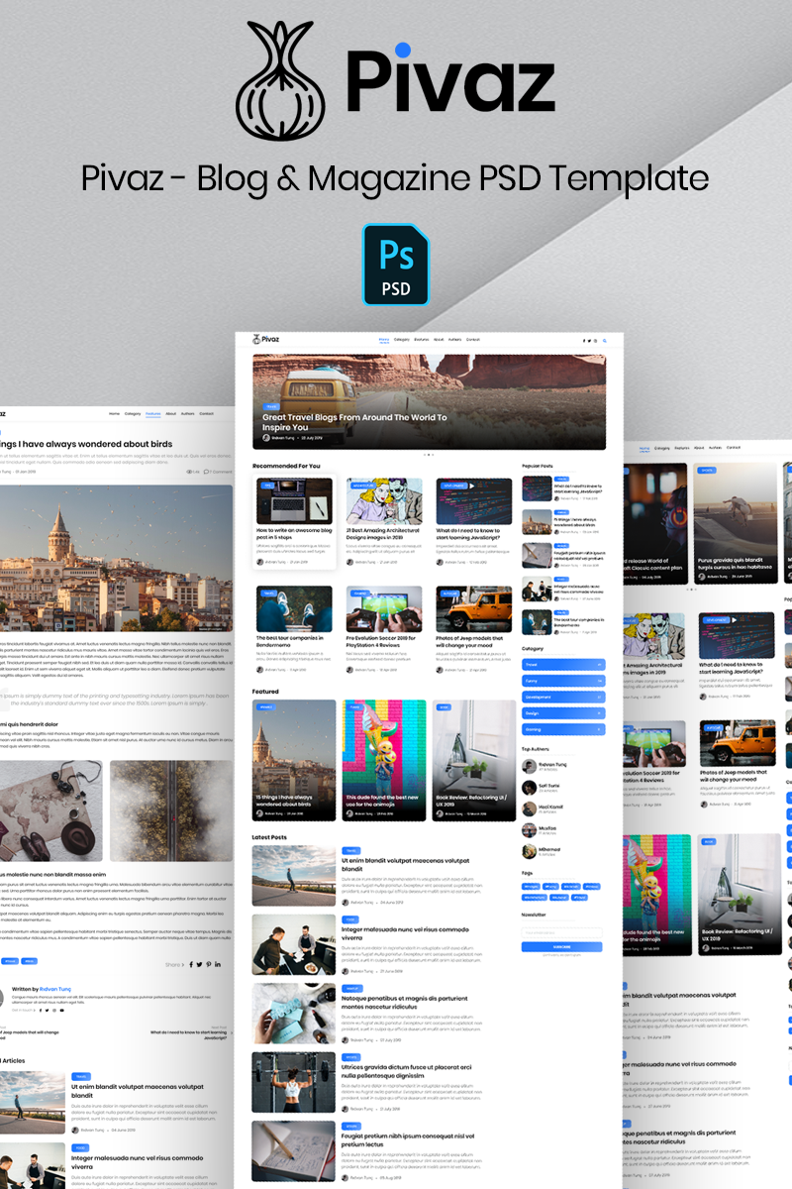
Task: Click hero slider pagination dots
Action: [429, 455]
